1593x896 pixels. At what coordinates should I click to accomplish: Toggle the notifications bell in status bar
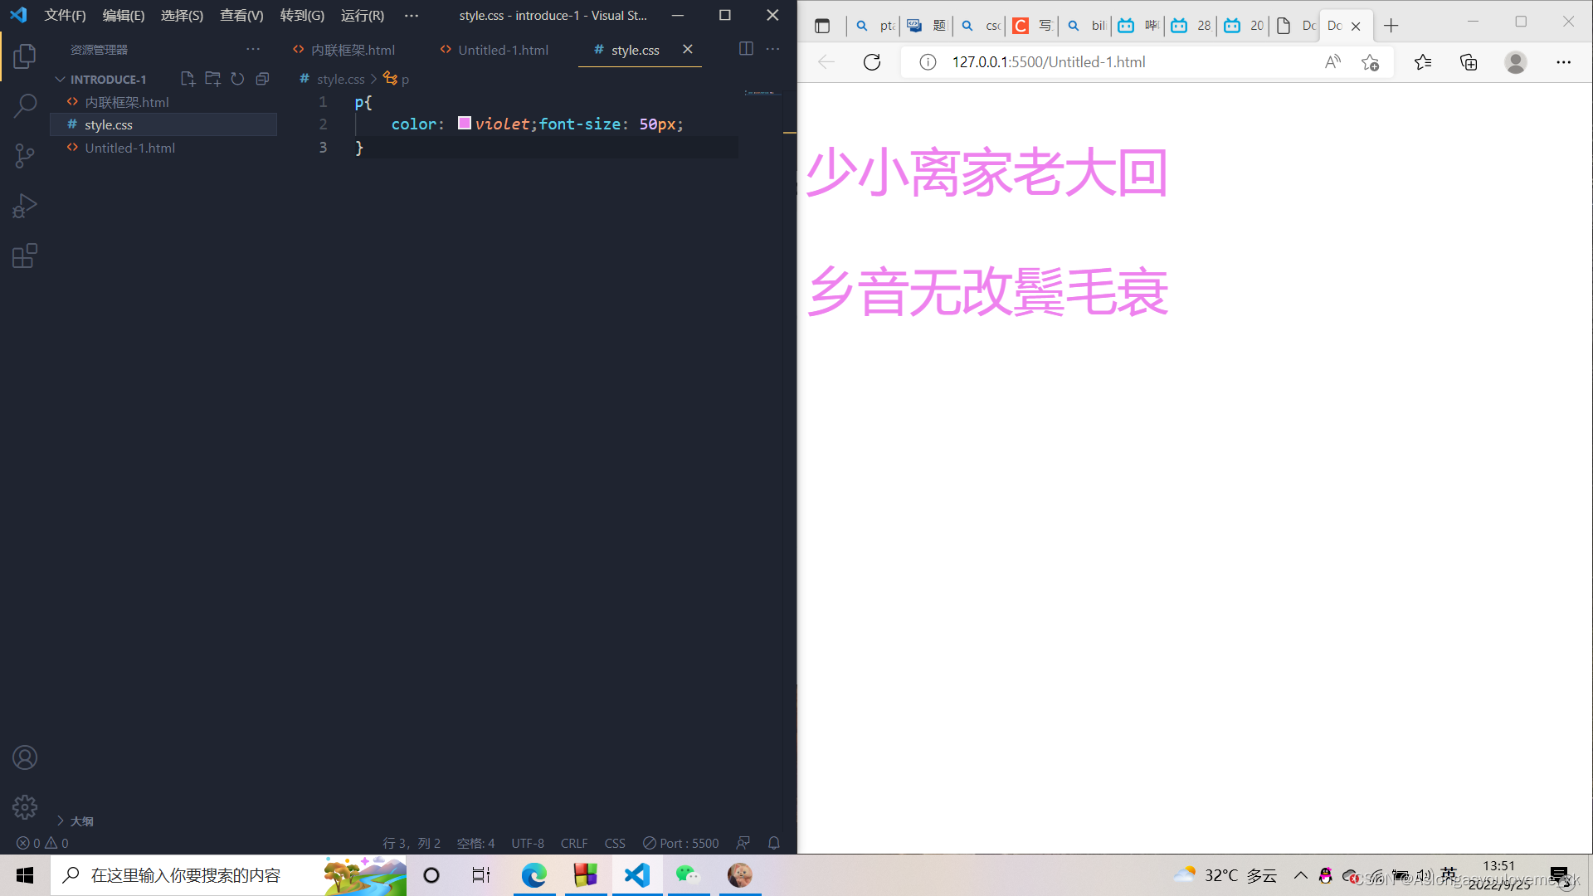click(773, 843)
